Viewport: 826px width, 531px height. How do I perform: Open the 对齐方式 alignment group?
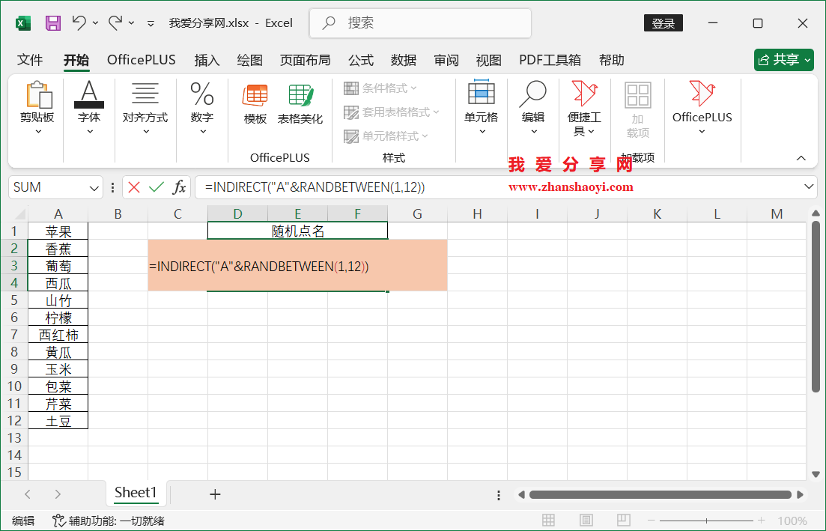pyautogui.click(x=145, y=109)
